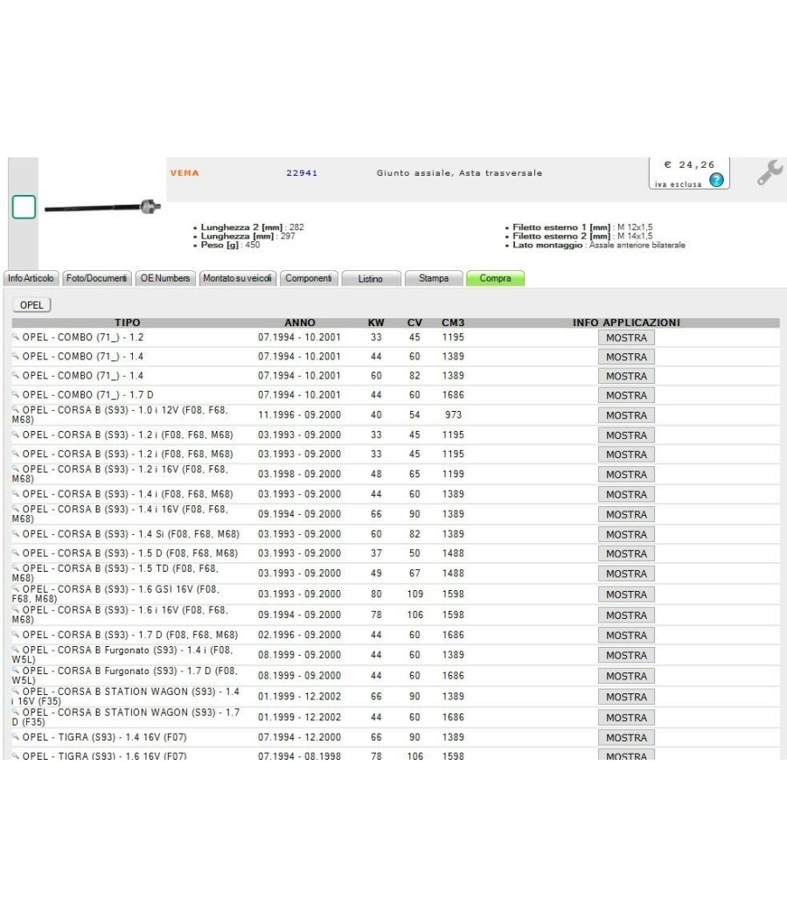
Task: Click the CM3 column header
Action: point(453,323)
